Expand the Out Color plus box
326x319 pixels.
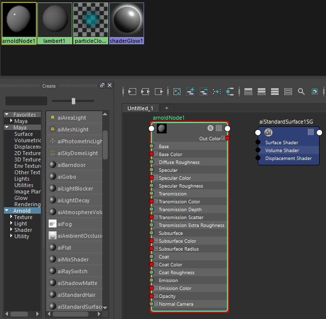tap(223, 138)
